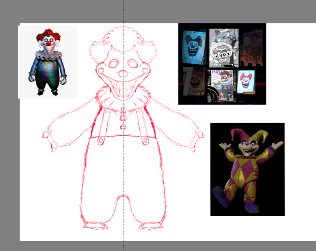Select the clown posters collage reference image
The image size is (316, 251).
(x=222, y=64)
